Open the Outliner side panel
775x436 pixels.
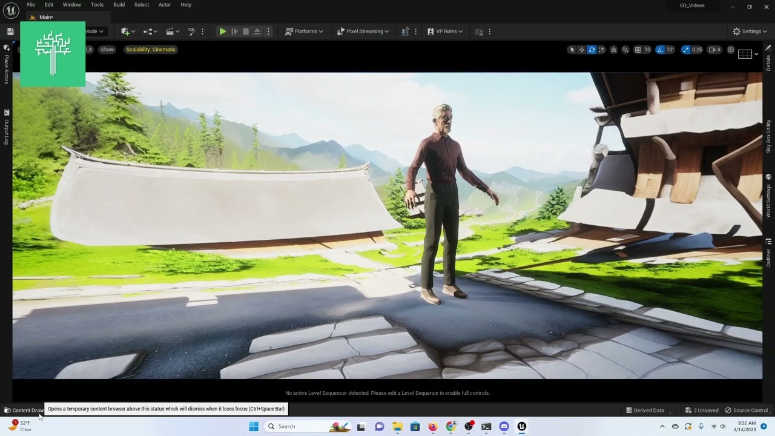[x=768, y=254]
